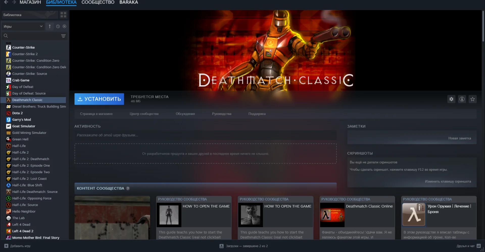Click the info icon near the install button
Image resolution: width=485 pixels, height=252 pixels.
pos(462,99)
